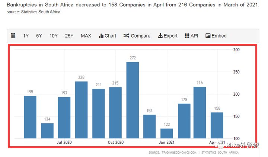Select the bar labeled 216
The width and height of the screenshot is (268, 157).
(x=200, y=113)
